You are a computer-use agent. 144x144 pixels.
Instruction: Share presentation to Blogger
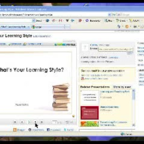point(19,130)
